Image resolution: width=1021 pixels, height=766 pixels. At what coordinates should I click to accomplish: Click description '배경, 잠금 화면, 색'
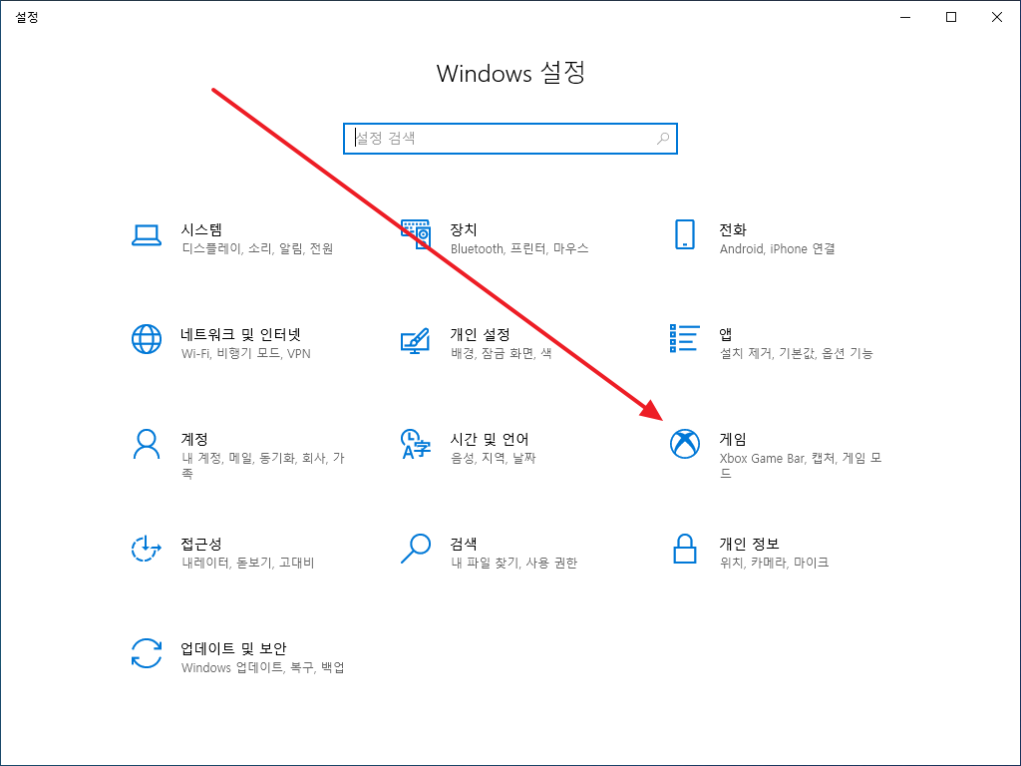coord(502,353)
